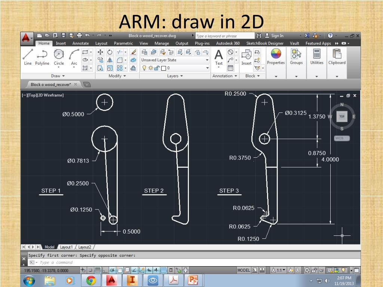The image size is (383, 287).
Task: Expand the Layers panel
Action: click(175, 76)
